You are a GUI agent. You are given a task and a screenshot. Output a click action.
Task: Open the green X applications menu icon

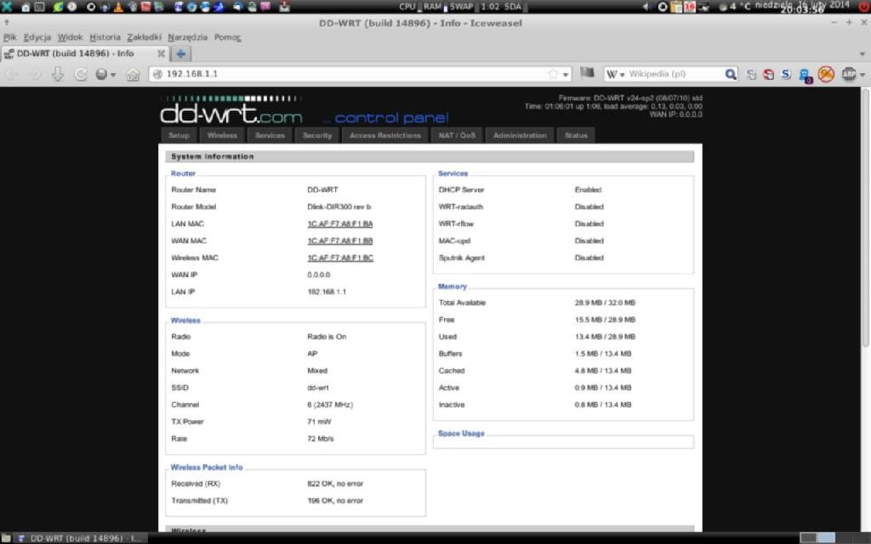(x=7, y=7)
